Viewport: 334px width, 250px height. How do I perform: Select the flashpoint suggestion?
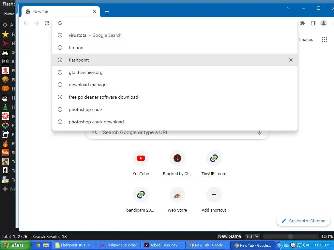175,60
